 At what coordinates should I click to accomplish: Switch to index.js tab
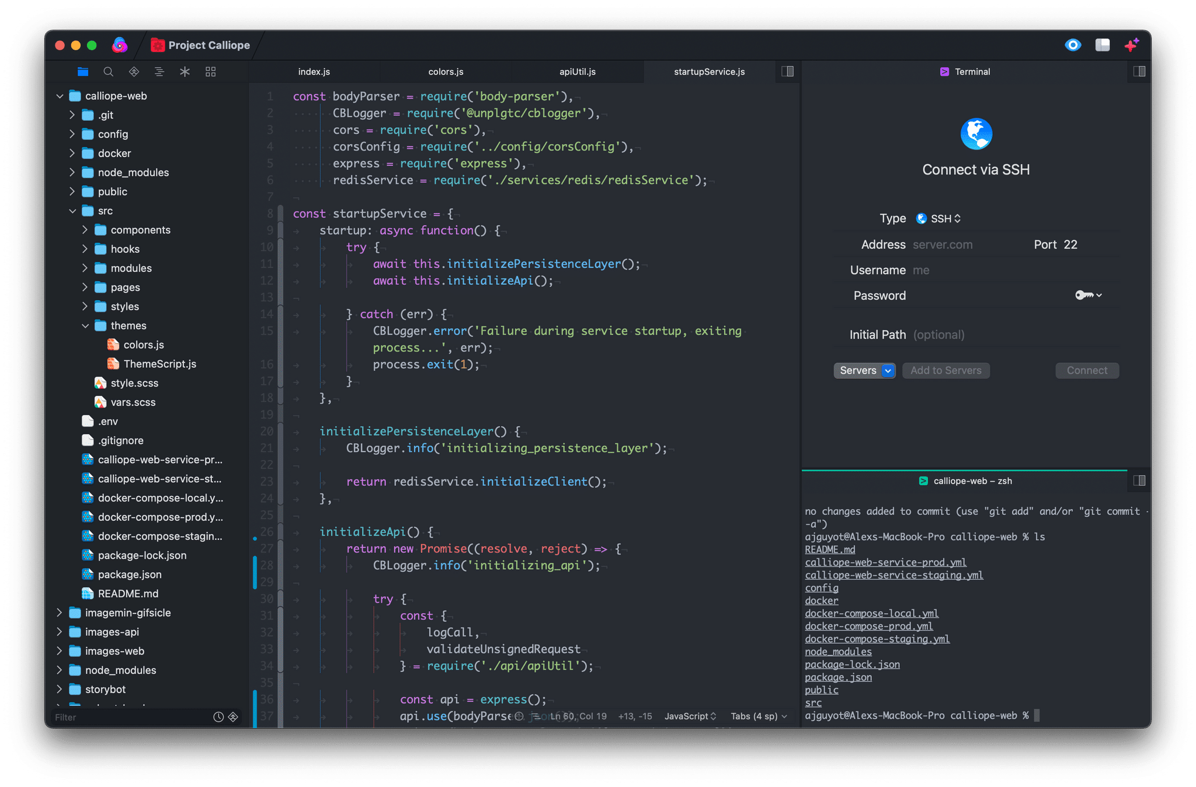pos(314,71)
